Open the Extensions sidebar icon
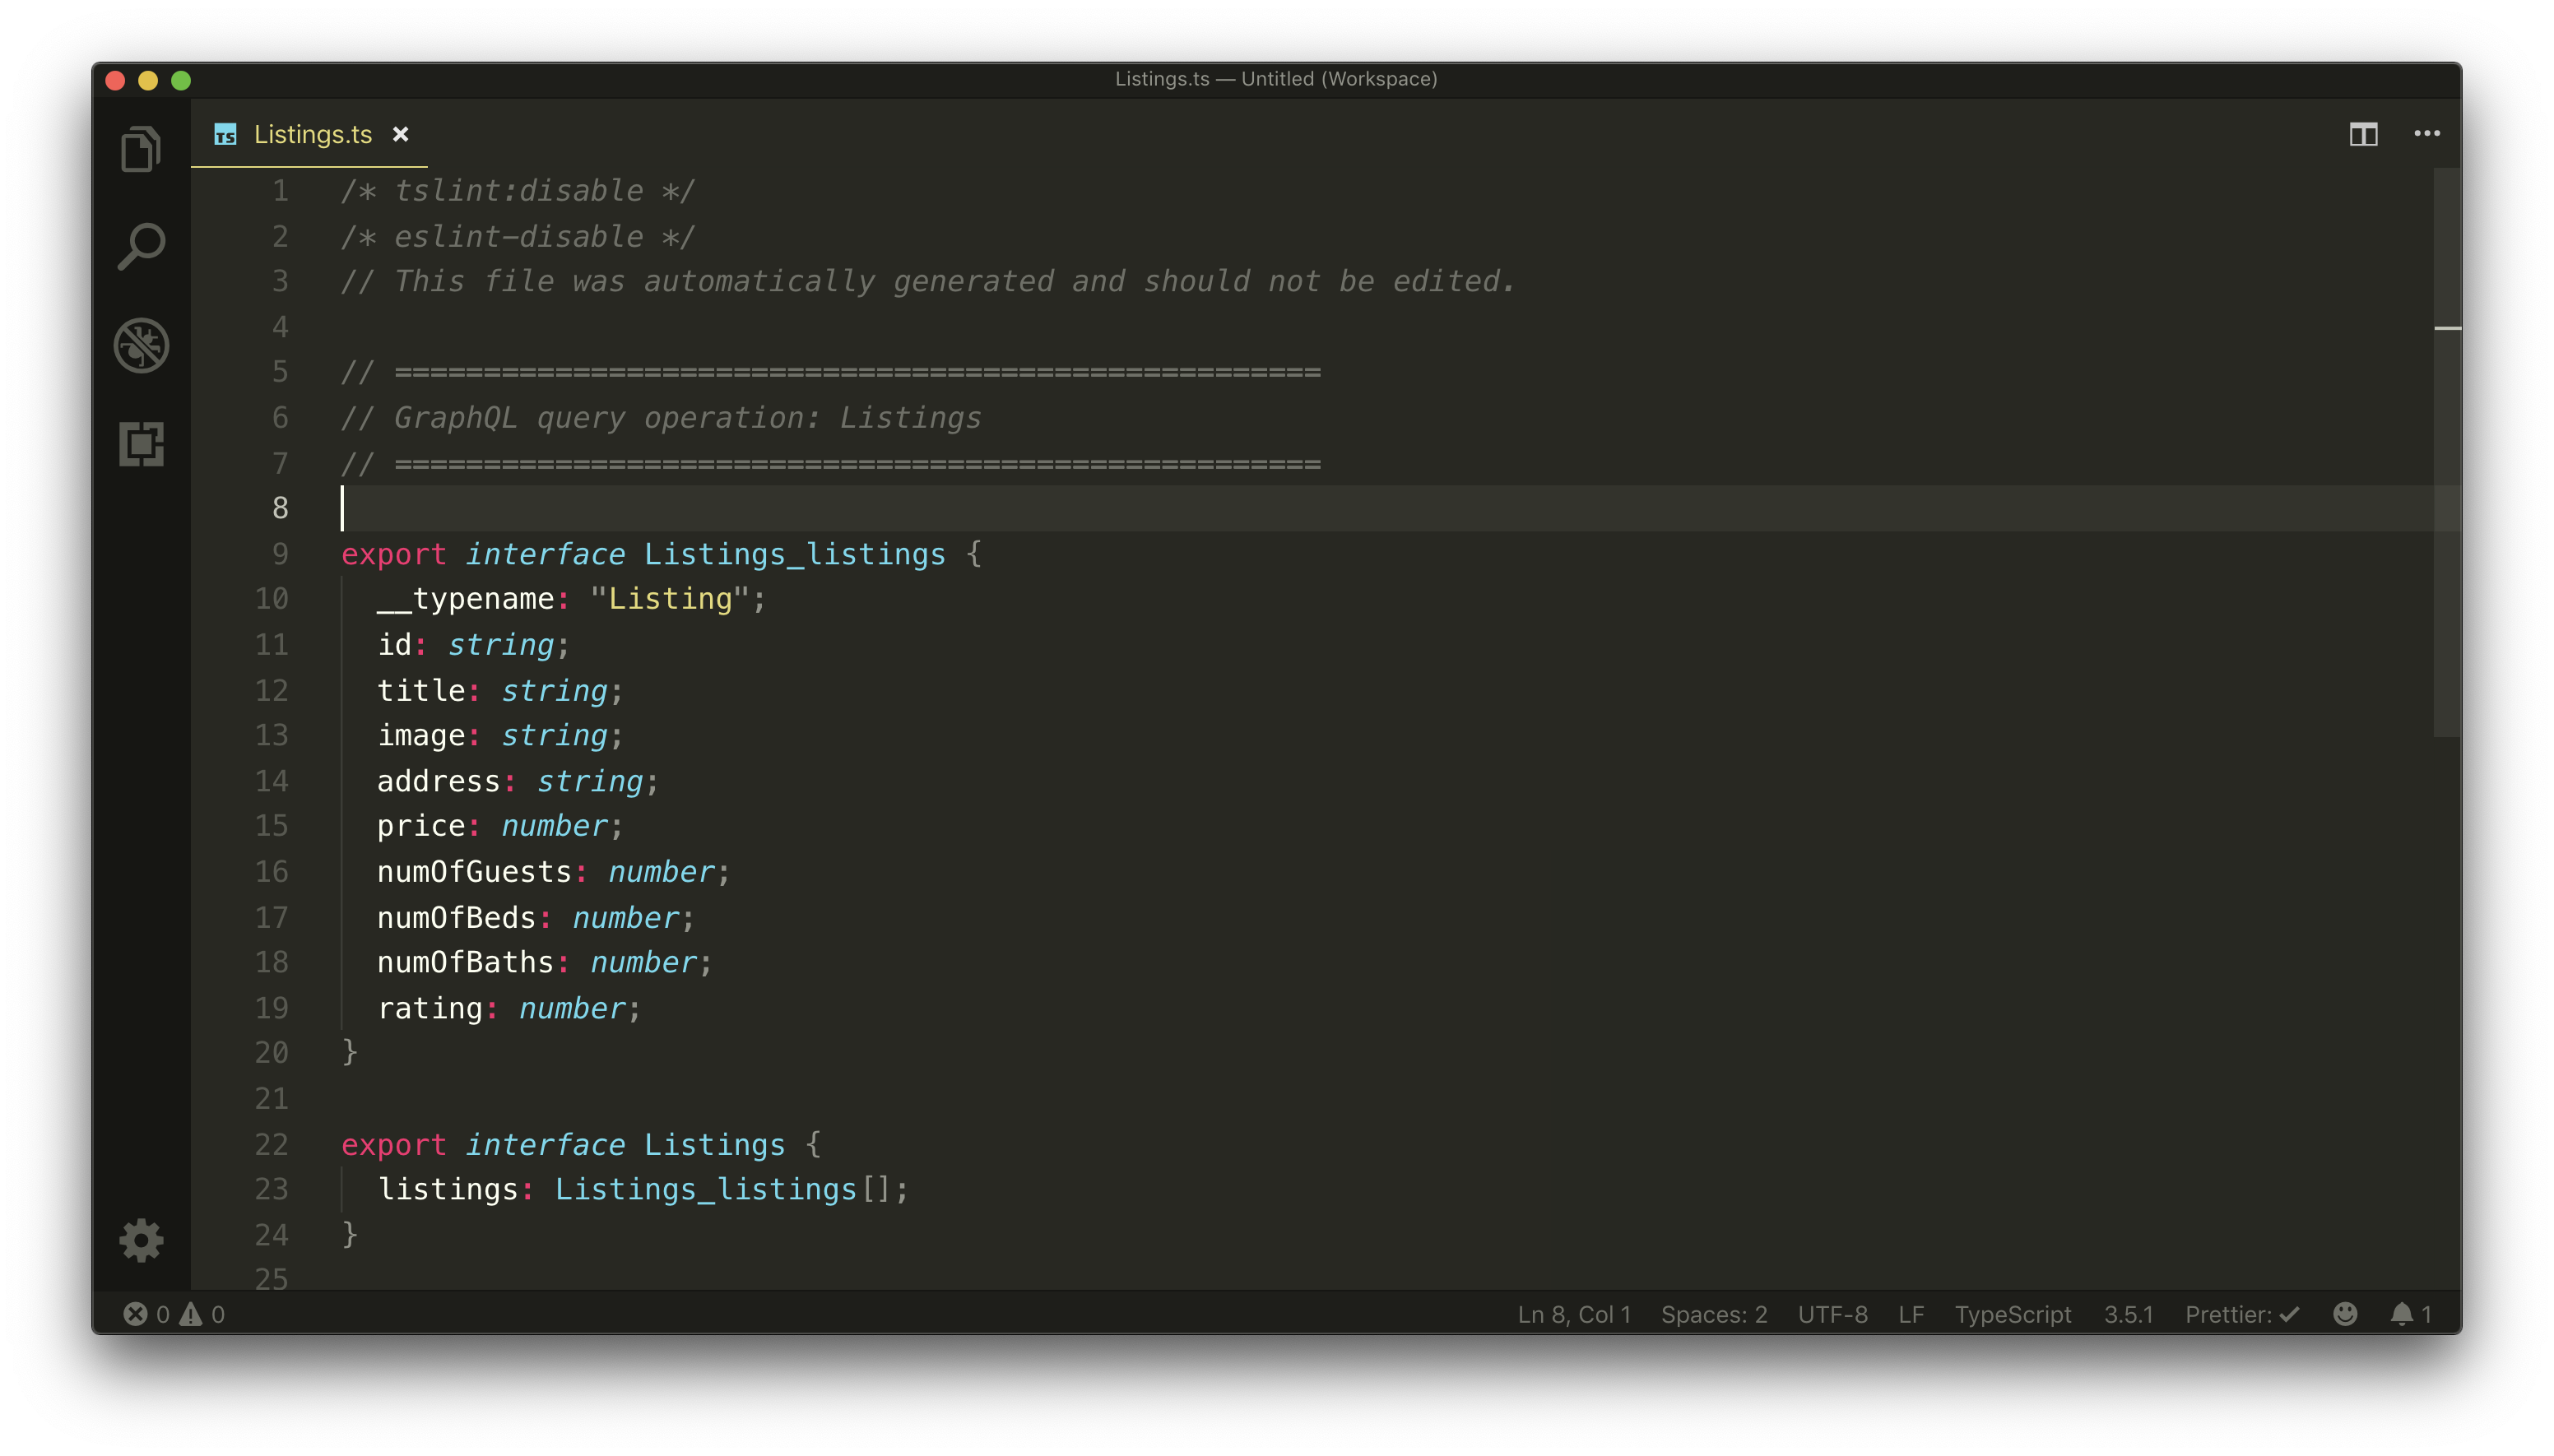 (x=141, y=444)
